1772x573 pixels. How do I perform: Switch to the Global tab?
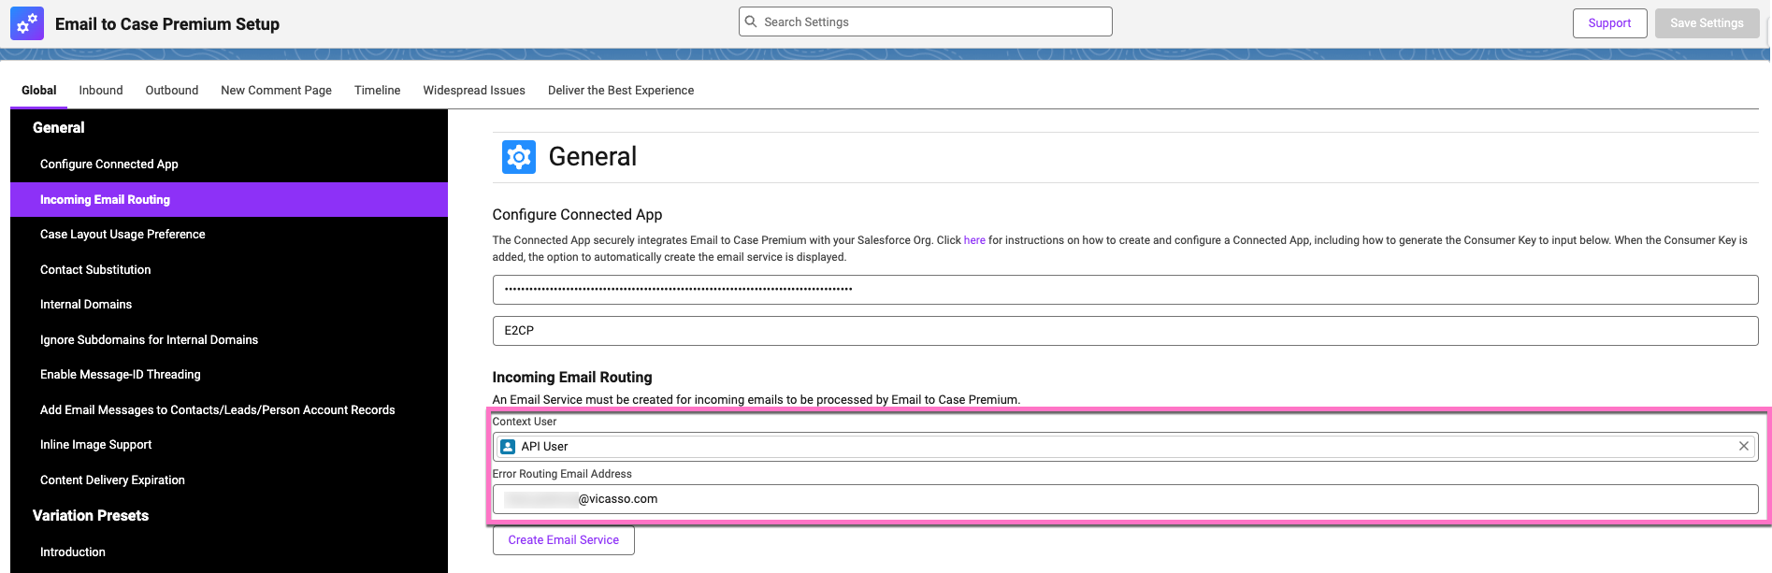pos(39,91)
